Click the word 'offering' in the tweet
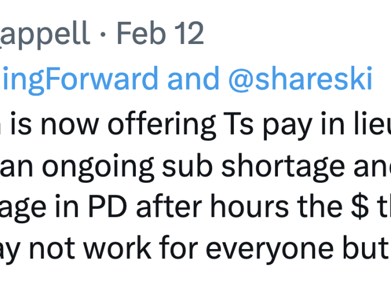Screen dimensions: 391x293 162,124
